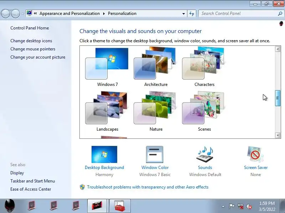Show hidden breadcrumb locations chevron
The width and height of the screenshot is (285, 213).
[x=35, y=13]
